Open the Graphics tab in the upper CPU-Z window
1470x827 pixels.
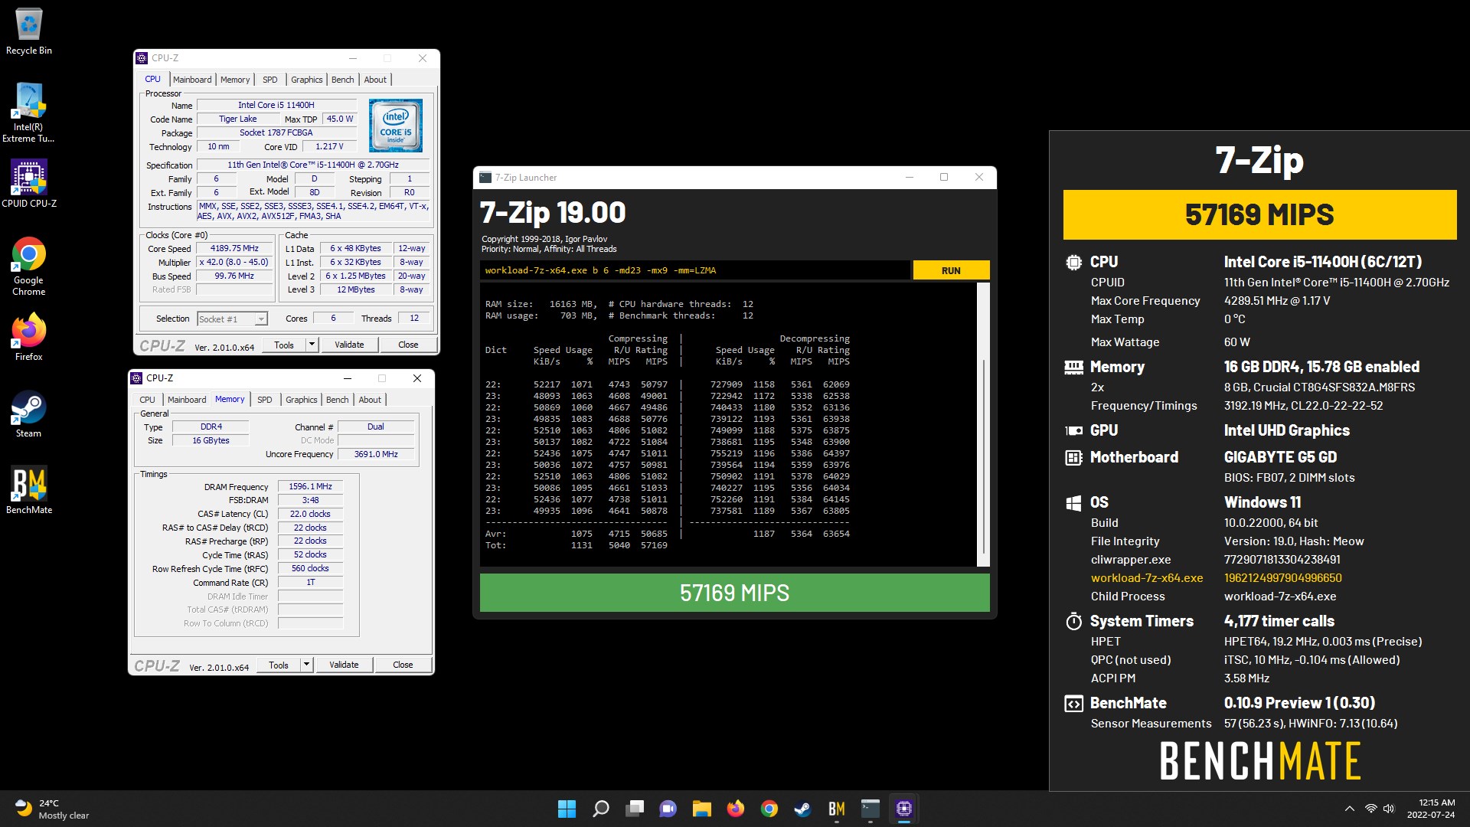click(x=306, y=80)
